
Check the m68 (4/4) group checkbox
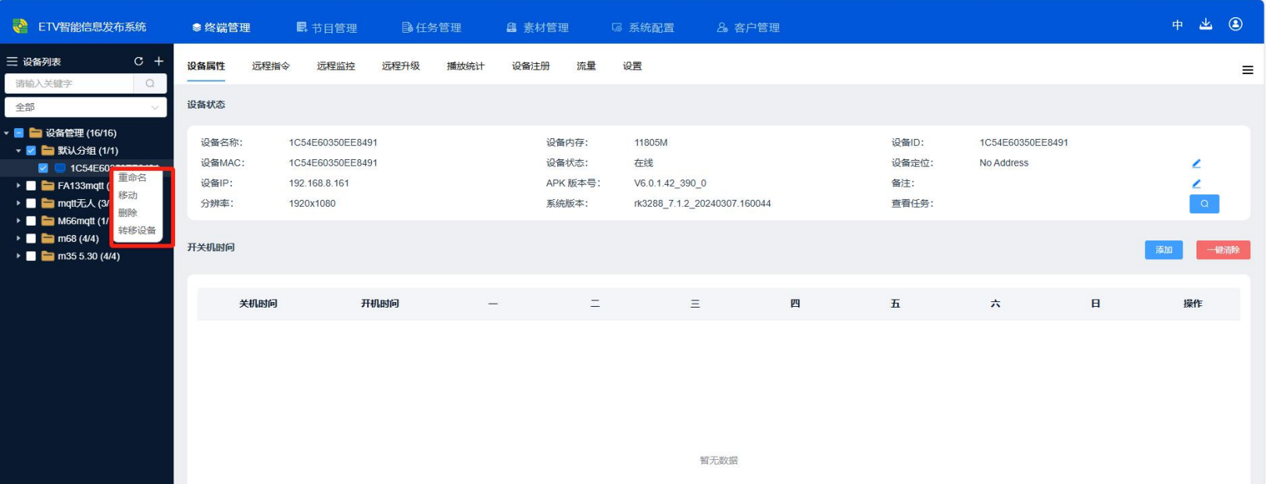click(x=31, y=239)
